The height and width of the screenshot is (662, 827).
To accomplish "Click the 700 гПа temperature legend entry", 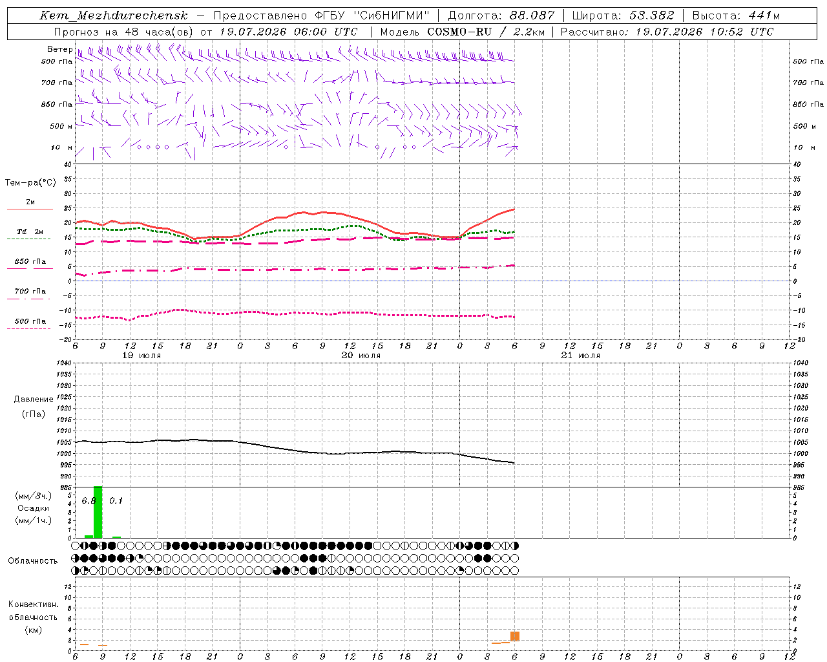I will [x=29, y=294].
